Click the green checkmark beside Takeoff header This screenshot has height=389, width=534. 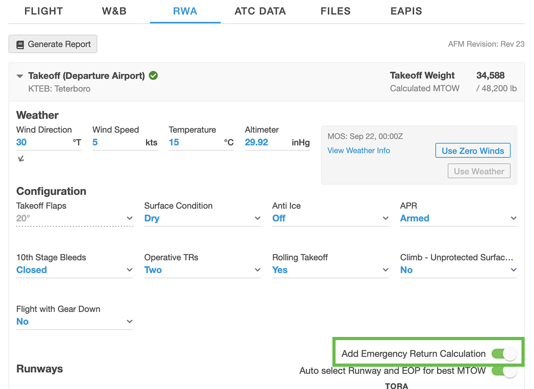pos(153,76)
